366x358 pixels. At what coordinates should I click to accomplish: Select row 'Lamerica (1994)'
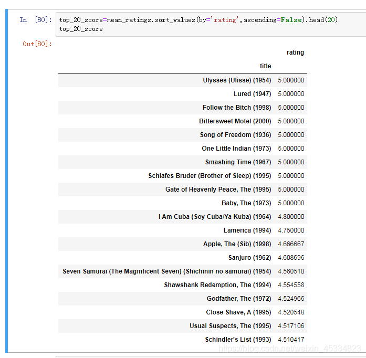[x=183, y=230]
